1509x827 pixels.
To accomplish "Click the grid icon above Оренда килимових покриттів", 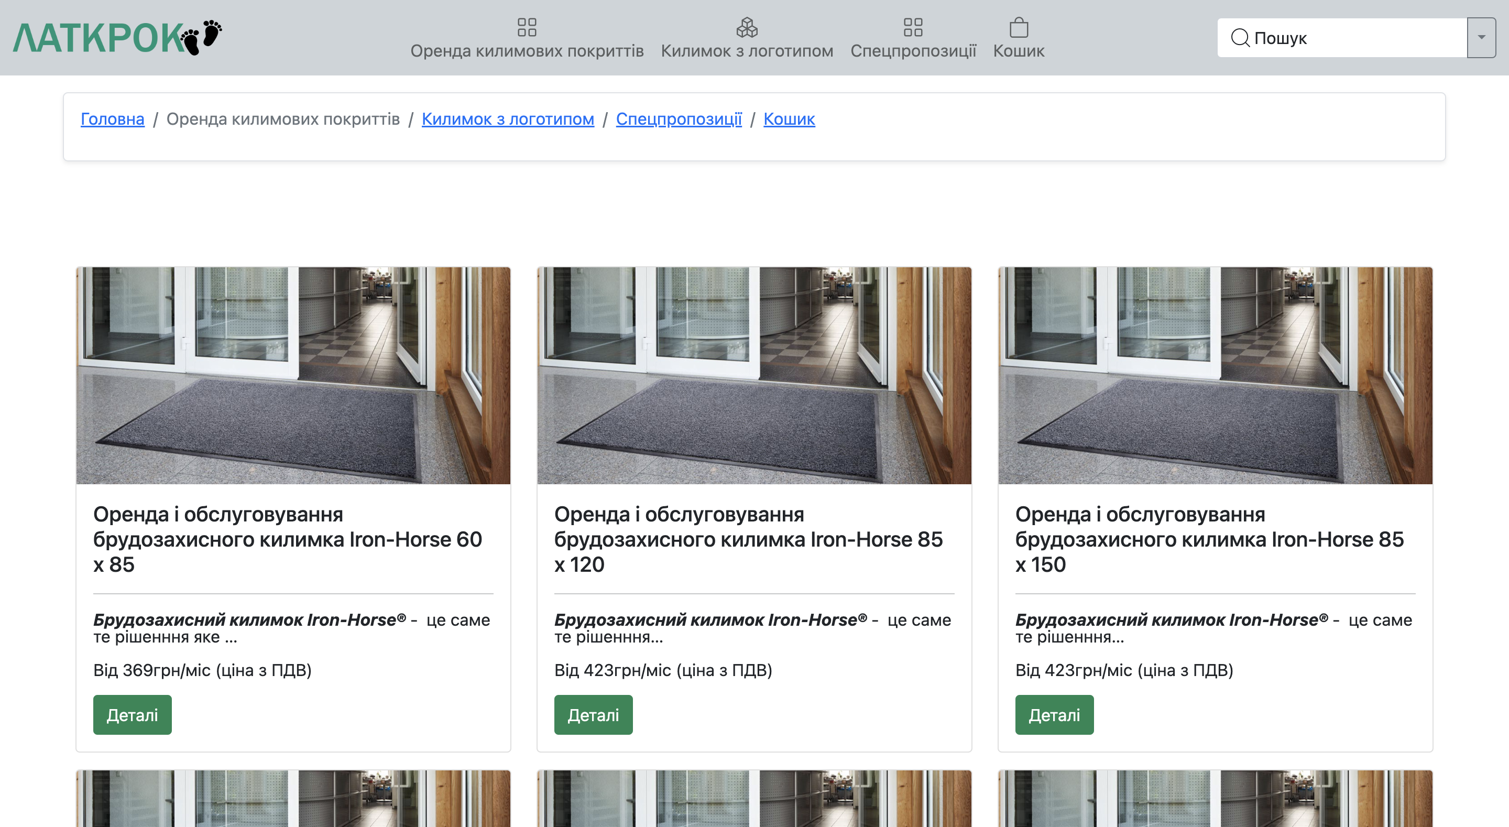I will (x=527, y=27).
